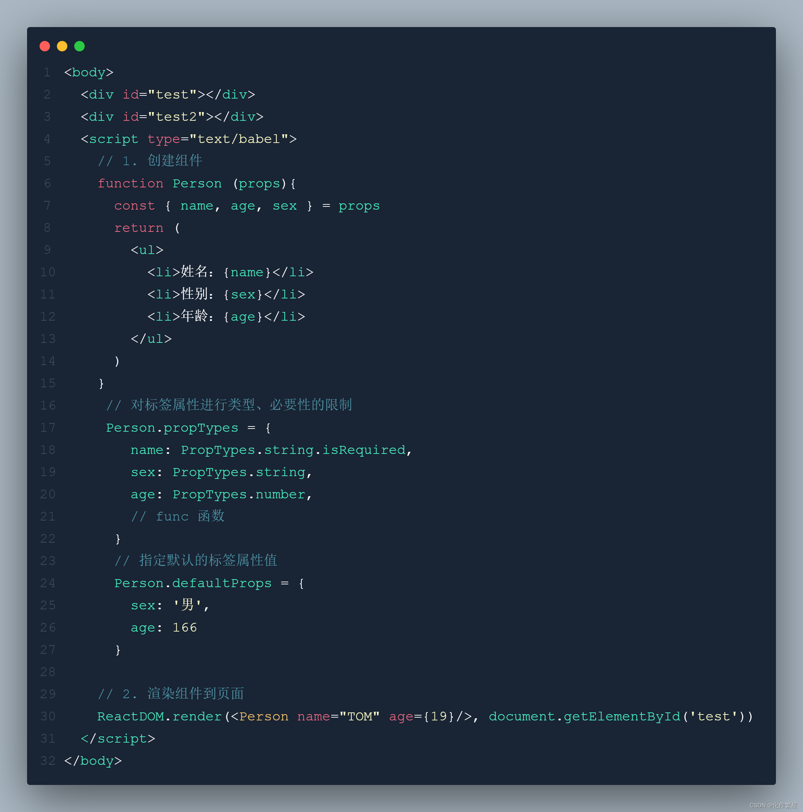803x812 pixels.
Task: Click the id="test2" div line
Action: click(172, 117)
